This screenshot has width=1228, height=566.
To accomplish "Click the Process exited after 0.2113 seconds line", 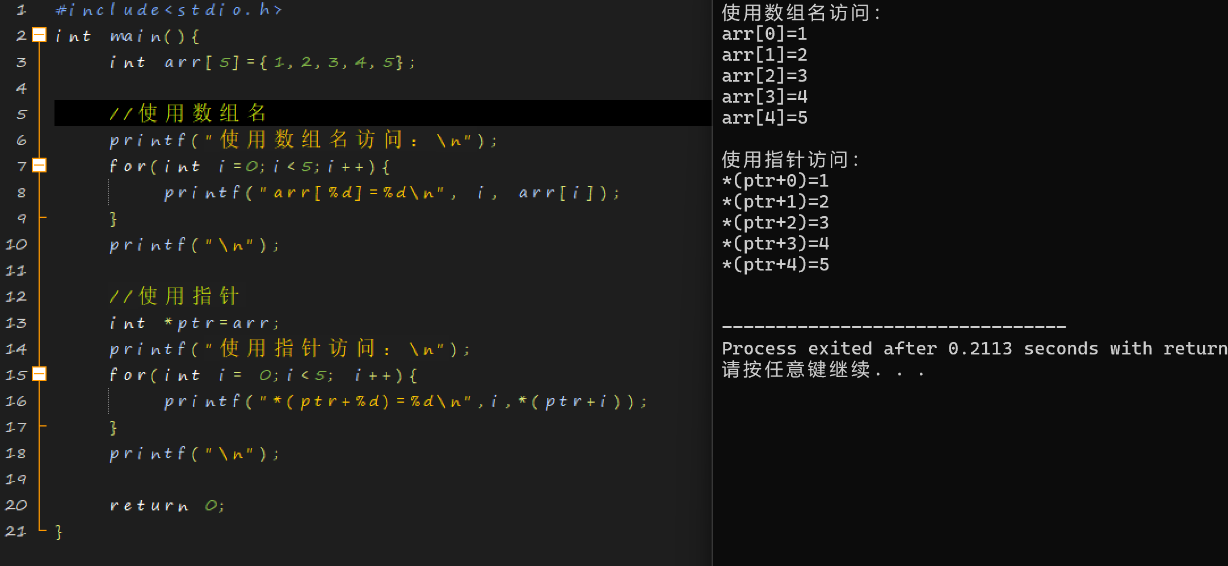I will click(x=975, y=348).
